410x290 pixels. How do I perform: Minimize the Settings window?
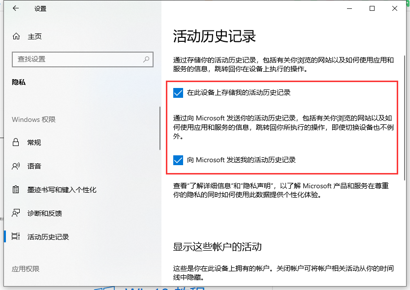tap(349, 8)
